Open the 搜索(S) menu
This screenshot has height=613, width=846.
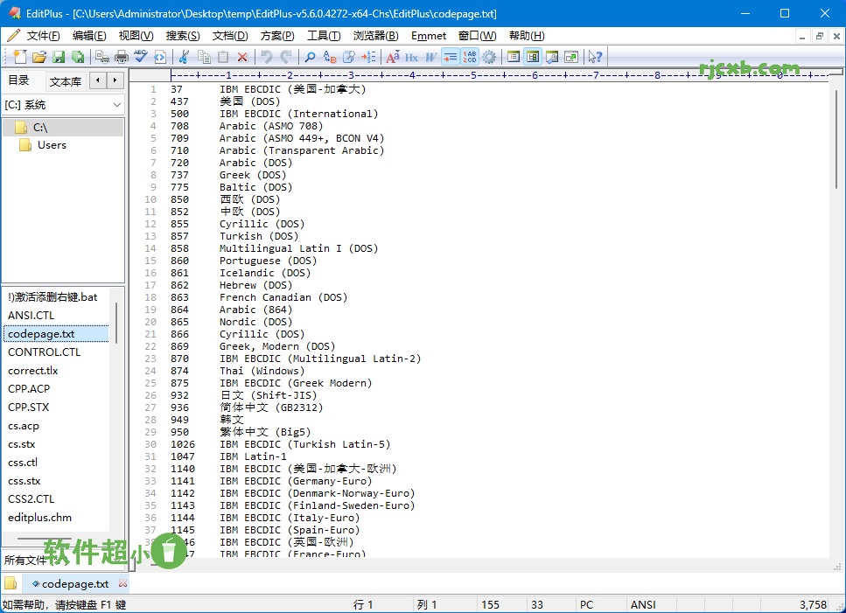tap(181, 36)
